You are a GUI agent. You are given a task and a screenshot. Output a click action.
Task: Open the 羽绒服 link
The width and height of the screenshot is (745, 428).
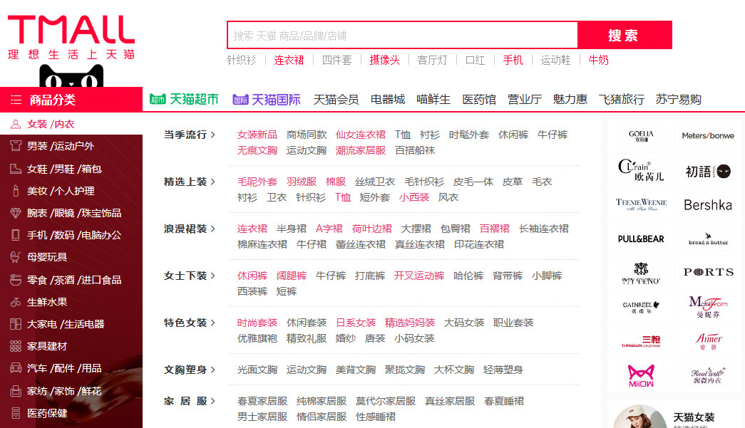[302, 182]
